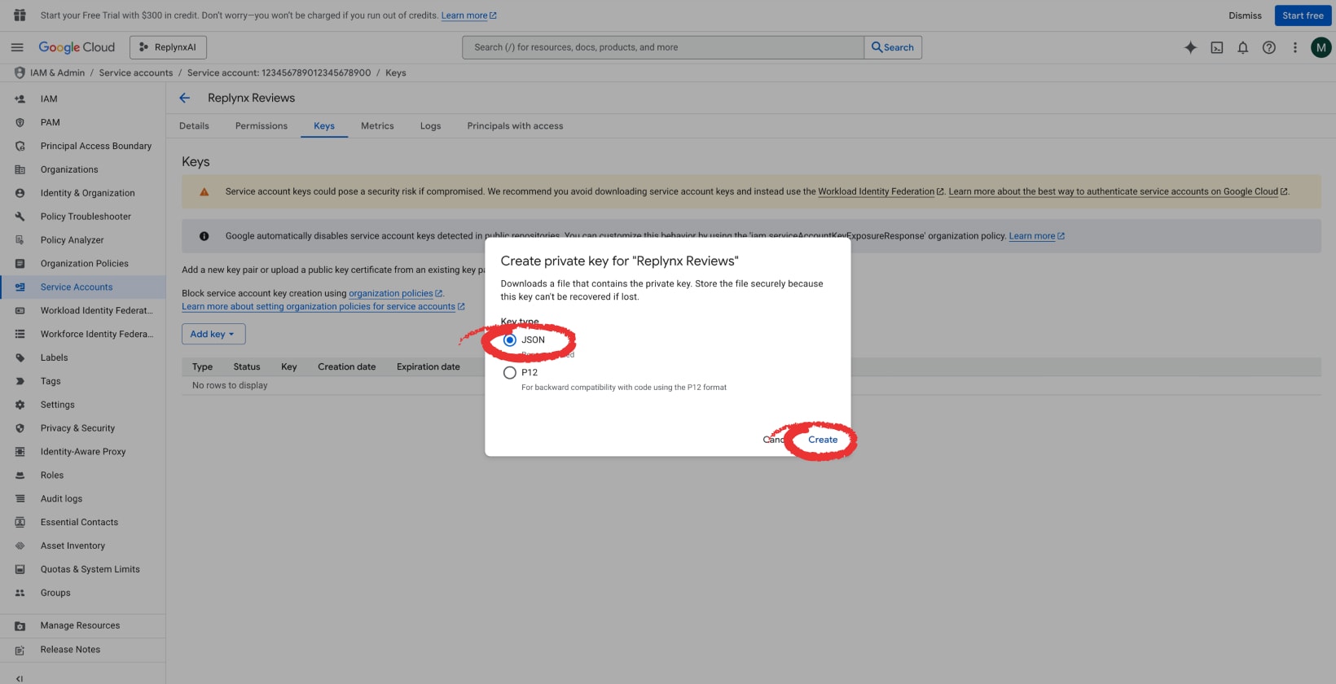
Task: Open Identity & Organization sidebar item
Action: coord(82,193)
